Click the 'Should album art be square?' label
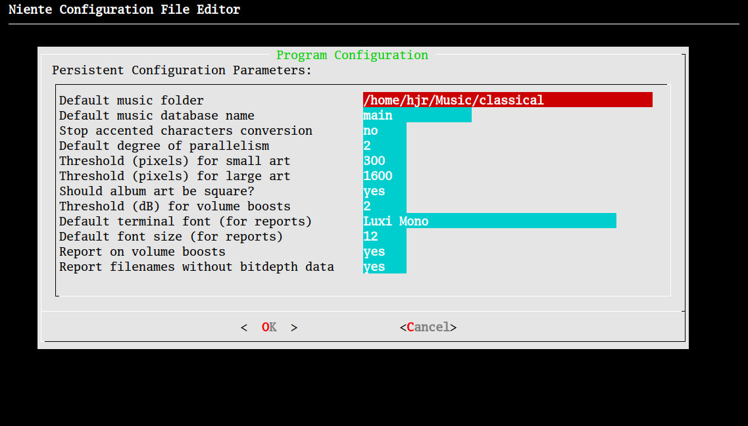The height and width of the screenshot is (426, 748). 157,191
